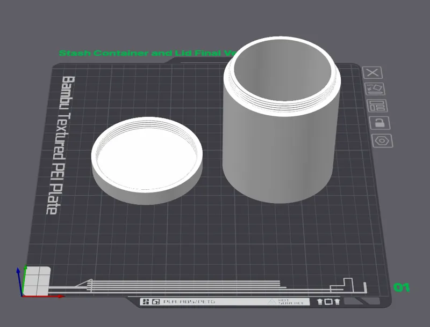Click plate name 'Stash Container and Lid Final'
The height and width of the screenshot is (327, 430).
click(147, 53)
